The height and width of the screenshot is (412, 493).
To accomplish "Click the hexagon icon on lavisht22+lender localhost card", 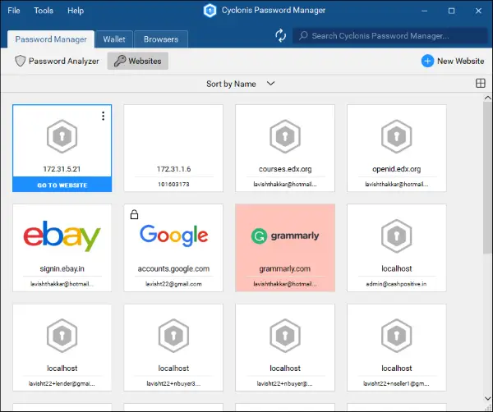I will (x=62, y=336).
